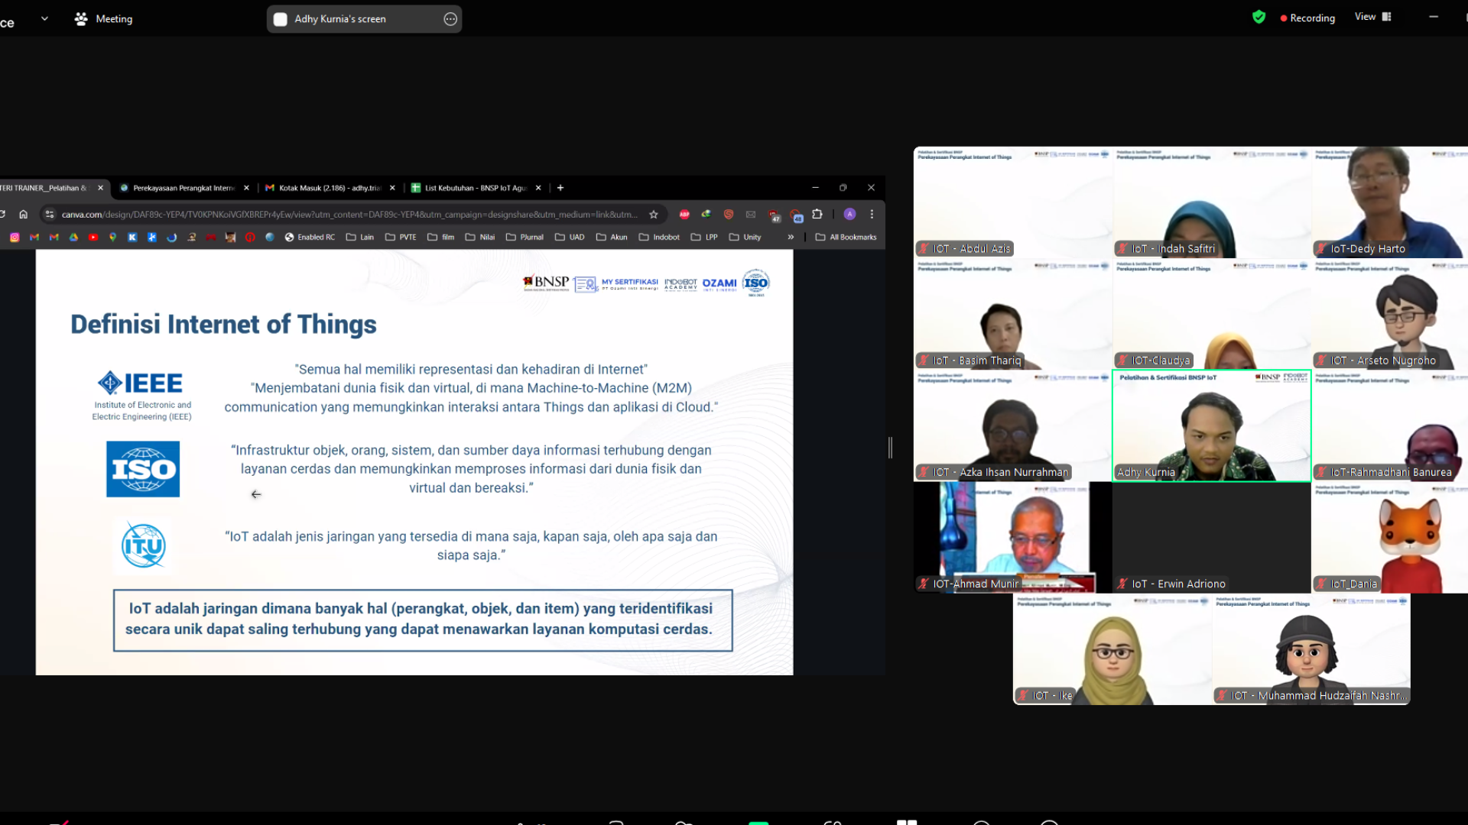Expand the bookmarks overflow double chevron

791,238
